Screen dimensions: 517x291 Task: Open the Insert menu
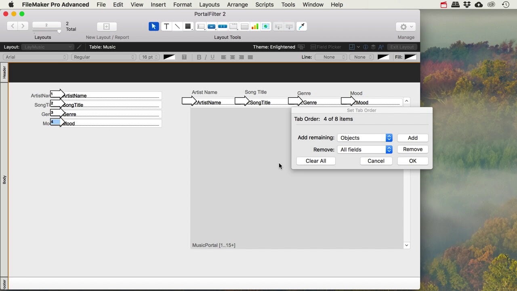tap(158, 4)
